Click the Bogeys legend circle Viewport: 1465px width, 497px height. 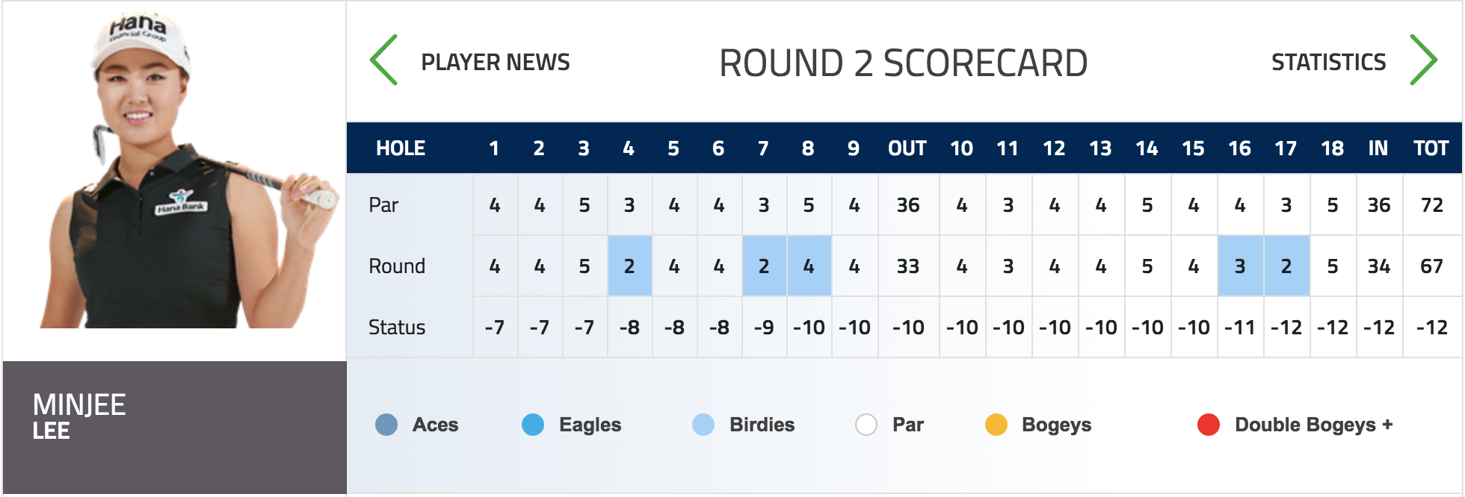[996, 425]
